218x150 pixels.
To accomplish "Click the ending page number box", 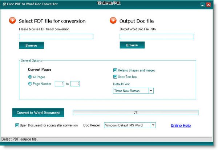I will 75,84.
